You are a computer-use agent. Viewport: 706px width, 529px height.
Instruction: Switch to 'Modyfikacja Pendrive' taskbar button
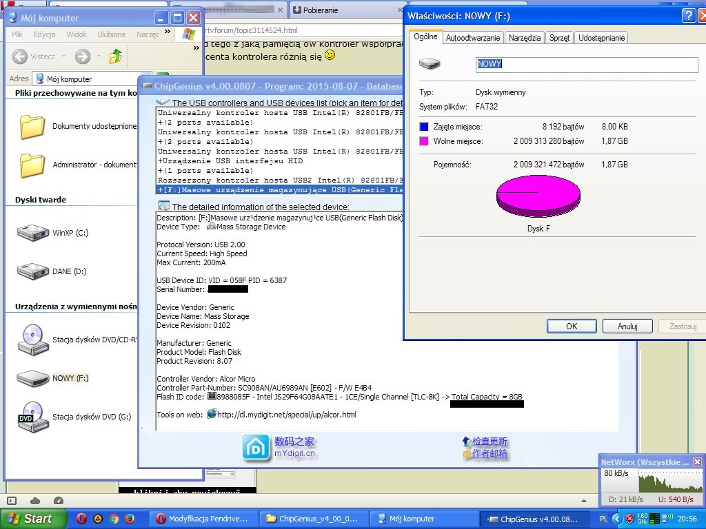[x=204, y=519]
